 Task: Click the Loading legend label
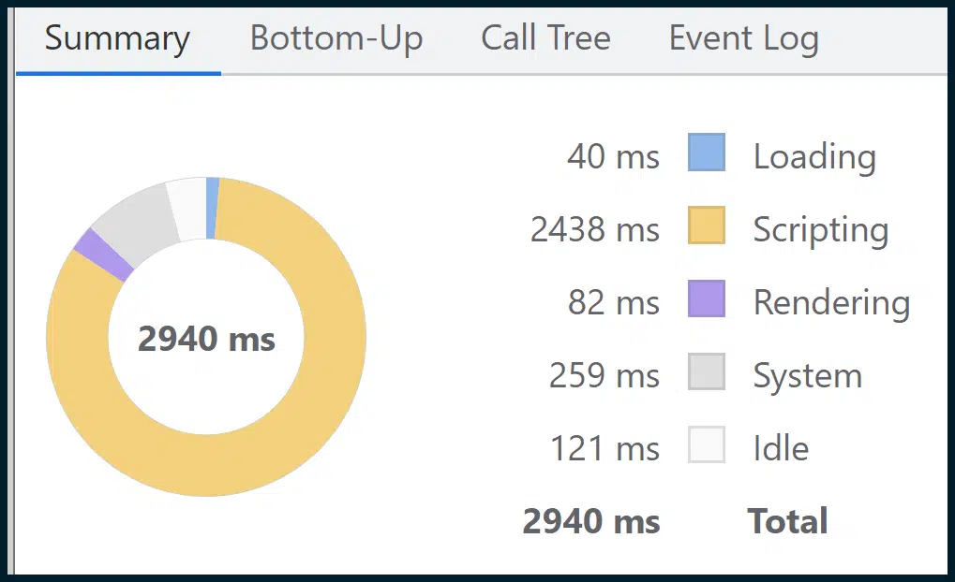[813, 156]
